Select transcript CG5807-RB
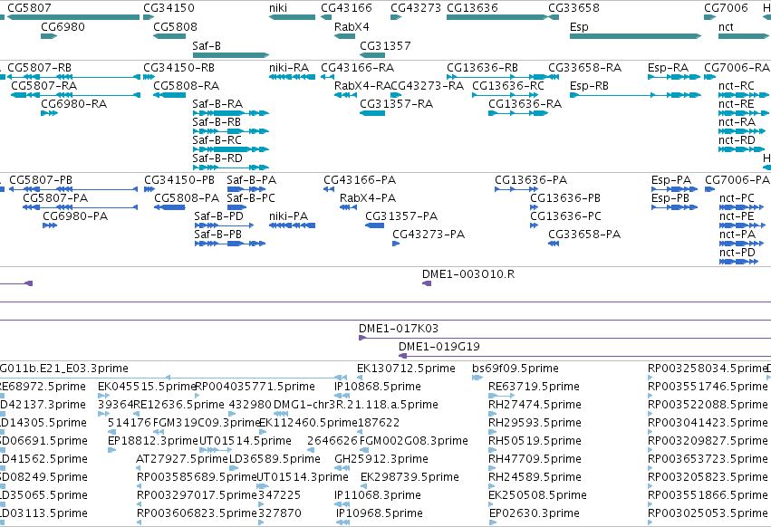This screenshot has height=527, width=771. click(73, 77)
